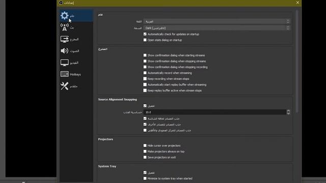Close the settings dialog

tap(297, 3)
